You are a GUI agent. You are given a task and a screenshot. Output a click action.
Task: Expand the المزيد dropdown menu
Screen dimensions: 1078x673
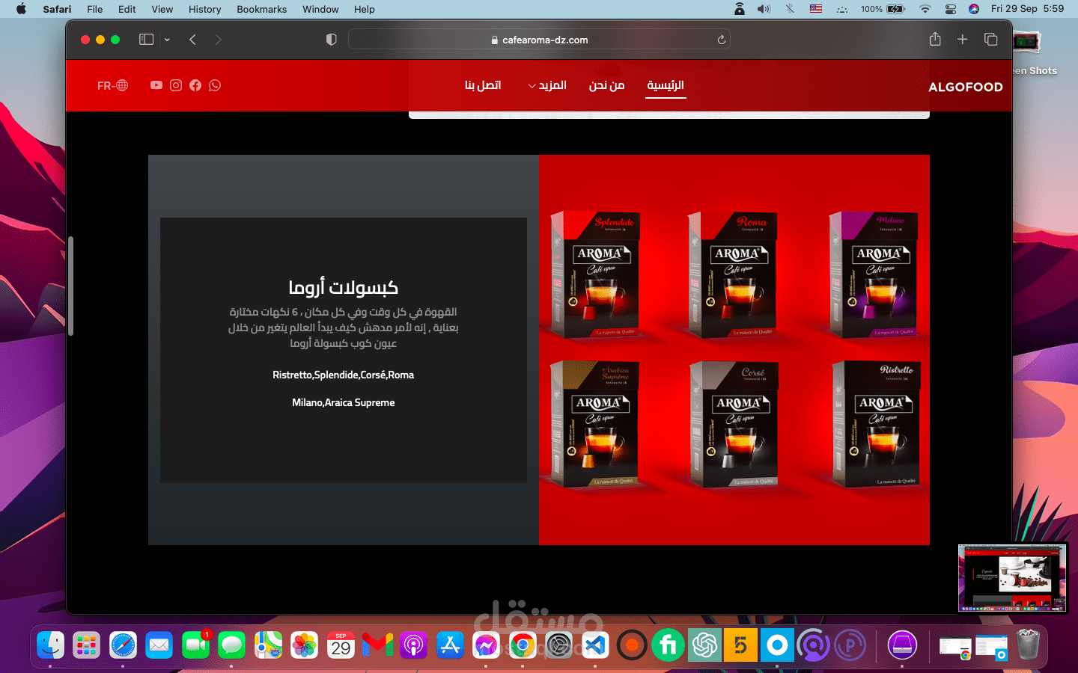[547, 85]
